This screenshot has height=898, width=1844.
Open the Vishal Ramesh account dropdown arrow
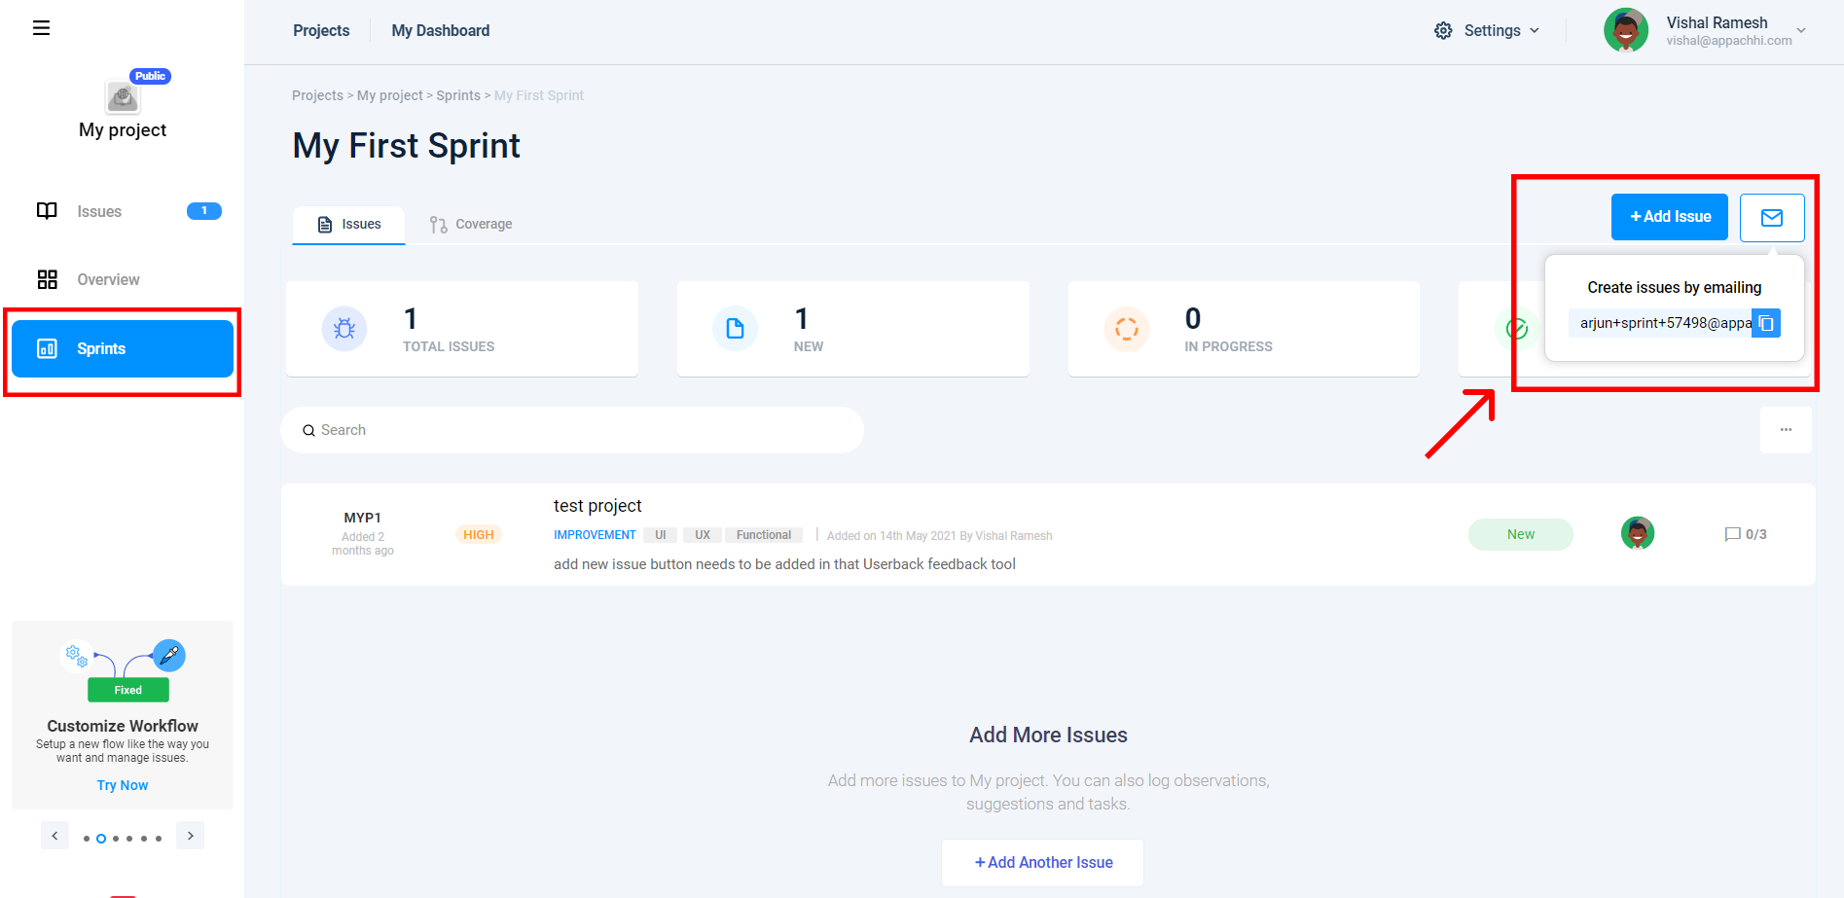(1801, 30)
